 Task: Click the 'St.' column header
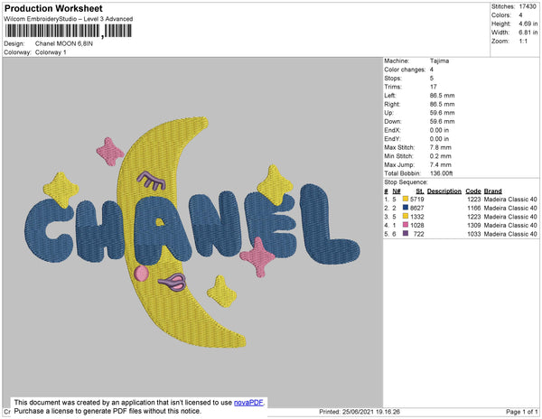click(420, 191)
